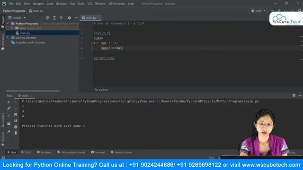Click 'for val in n' editor breadcrumb
The image size is (303, 170).
tap(101, 90)
